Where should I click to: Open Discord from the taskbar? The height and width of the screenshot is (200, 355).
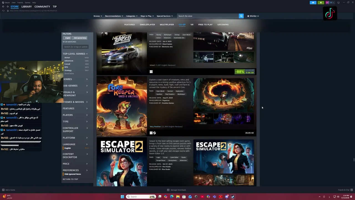pyautogui.click(x=227, y=197)
